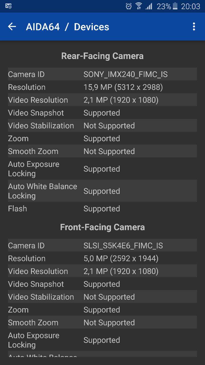Image resolution: width=205 pixels, height=365 pixels.
Task: Tap the clock showing 20:03
Action: tap(190, 6)
